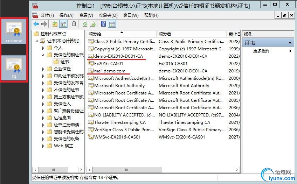Expand the 受信任的发布者 node
297x184 pixels.
pyautogui.click(x=43, y=83)
